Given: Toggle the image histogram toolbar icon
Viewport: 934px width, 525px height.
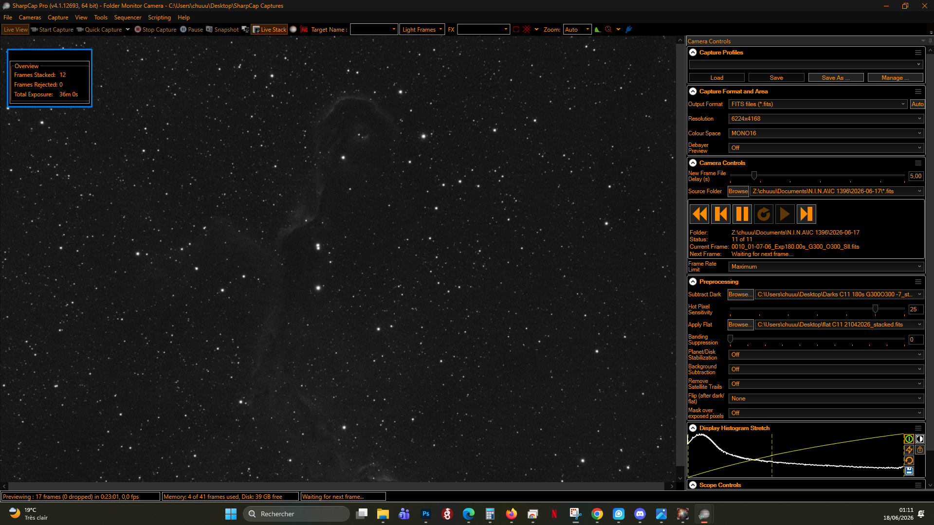Looking at the screenshot, I should tap(598, 30).
